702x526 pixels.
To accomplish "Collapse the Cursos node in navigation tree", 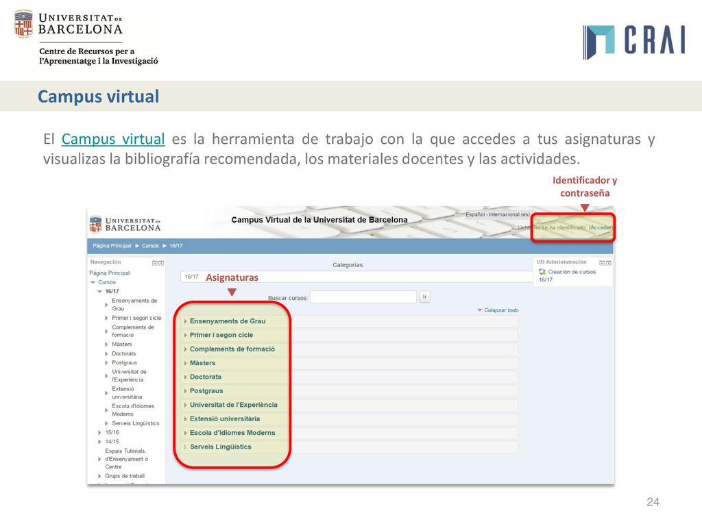I will [x=93, y=282].
